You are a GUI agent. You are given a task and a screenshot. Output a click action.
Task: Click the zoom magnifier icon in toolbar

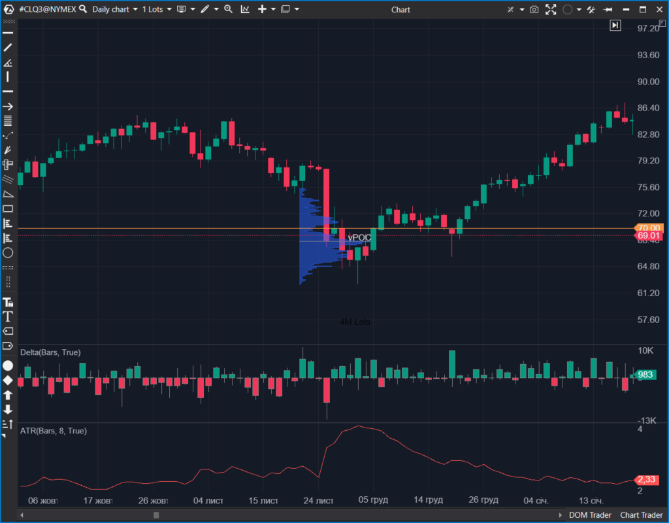point(228,9)
